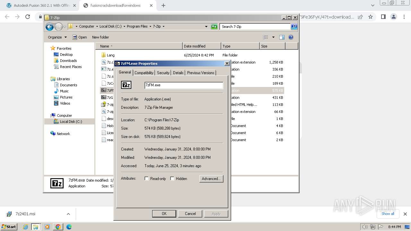Open Chrome icon in taskbar
The width and height of the screenshot is (411, 231).
[58, 227]
